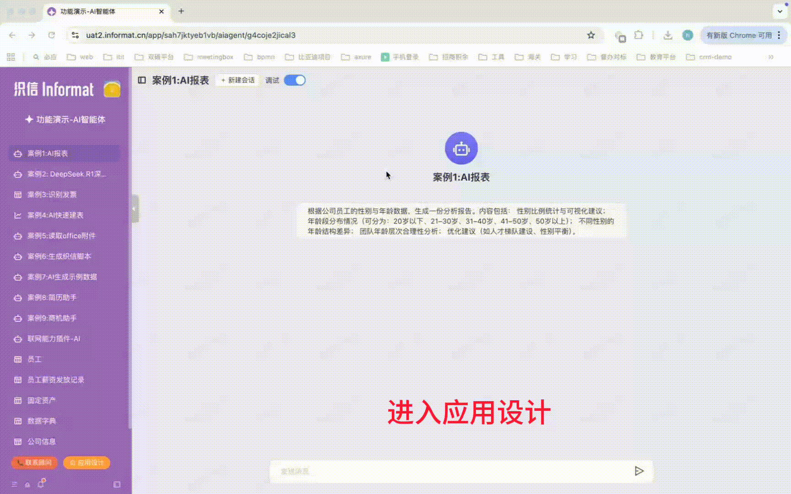This screenshot has width=791, height=494.
Task: Click the yellow avatar circle beside 织信 Informat
Action: (112, 90)
